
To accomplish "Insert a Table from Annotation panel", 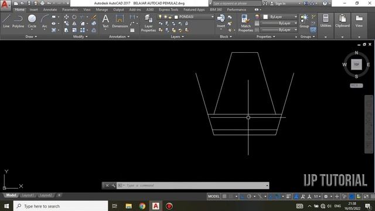I will click(132, 30).
